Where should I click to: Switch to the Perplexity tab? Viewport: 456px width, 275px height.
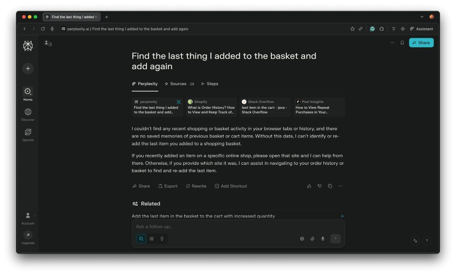pyautogui.click(x=145, y=84)
